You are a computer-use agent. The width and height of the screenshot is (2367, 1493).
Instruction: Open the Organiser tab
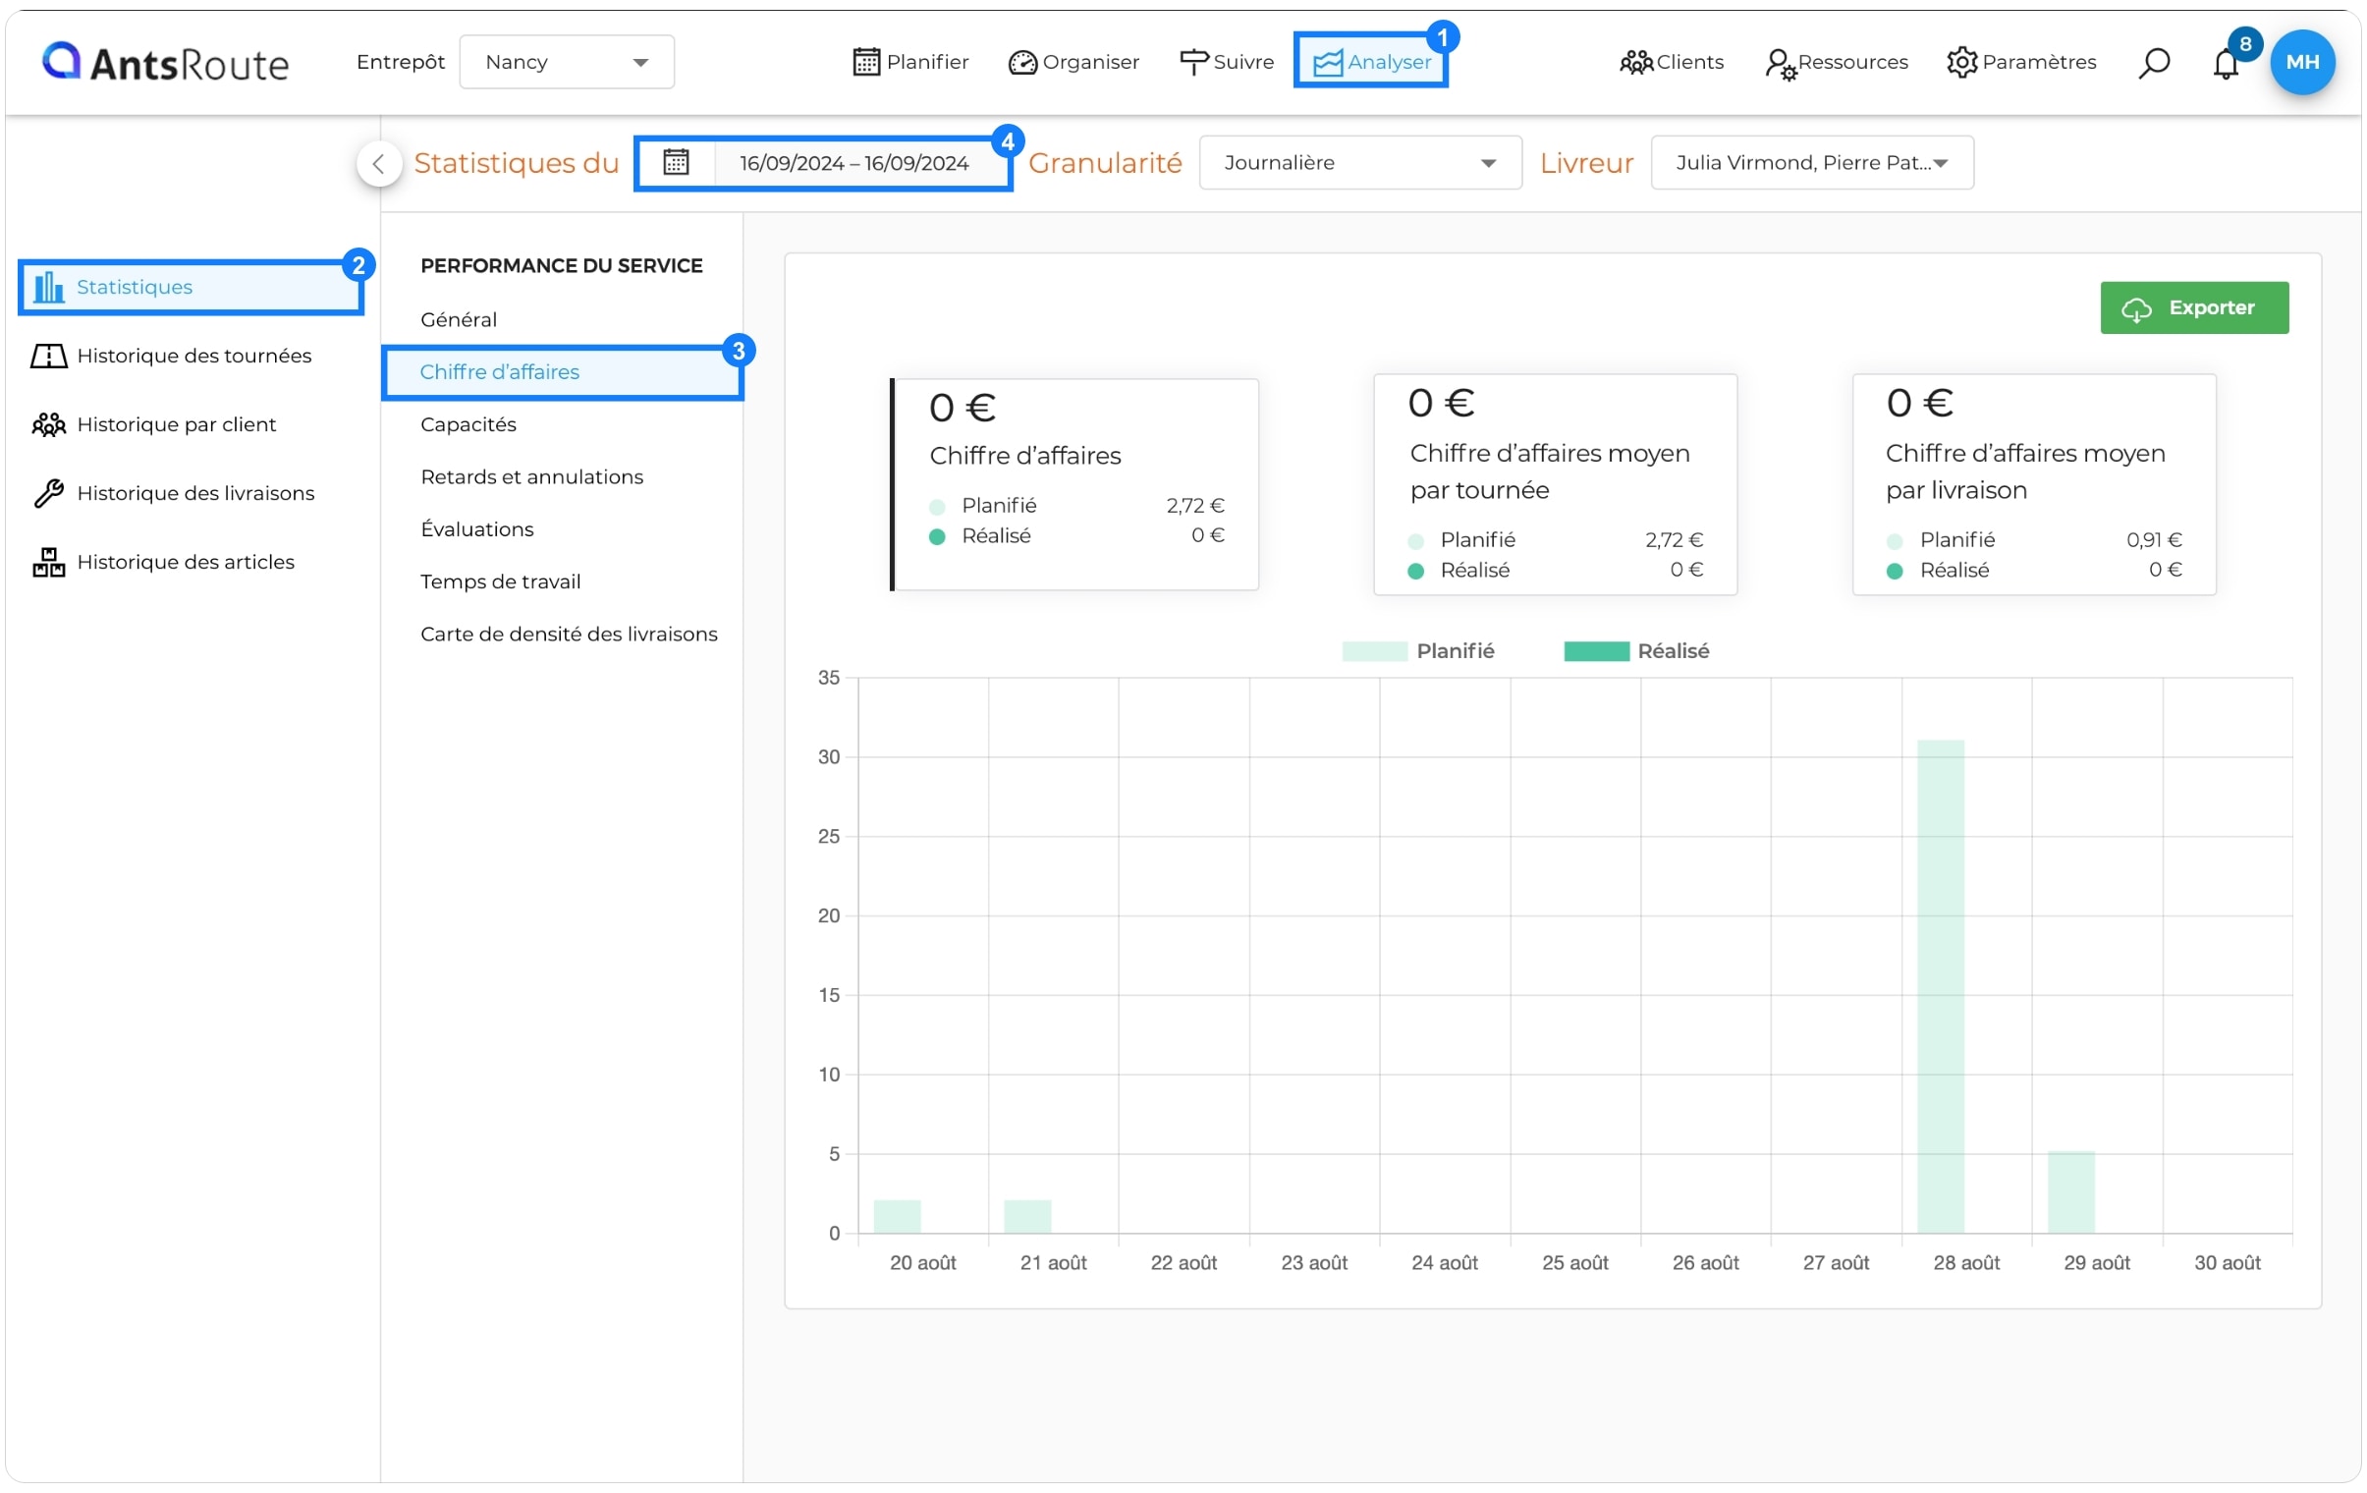[x=1073, y=62]
